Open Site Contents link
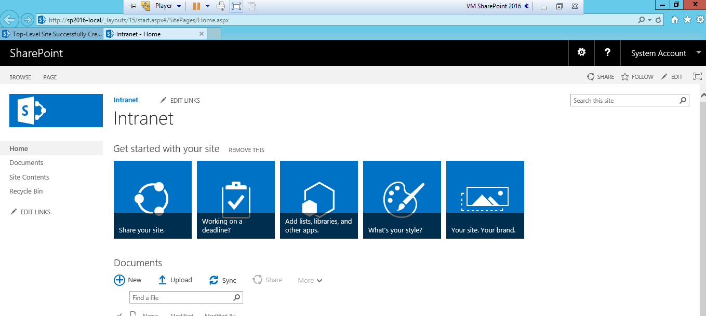This screenshot has height=316, width=706. coord(29,177)
